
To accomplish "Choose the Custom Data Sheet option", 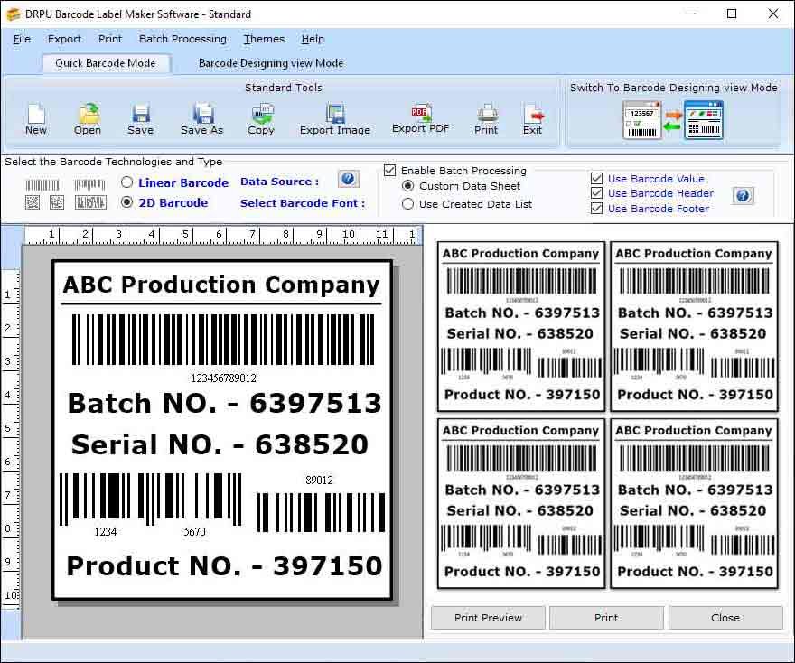I will 407,186.
